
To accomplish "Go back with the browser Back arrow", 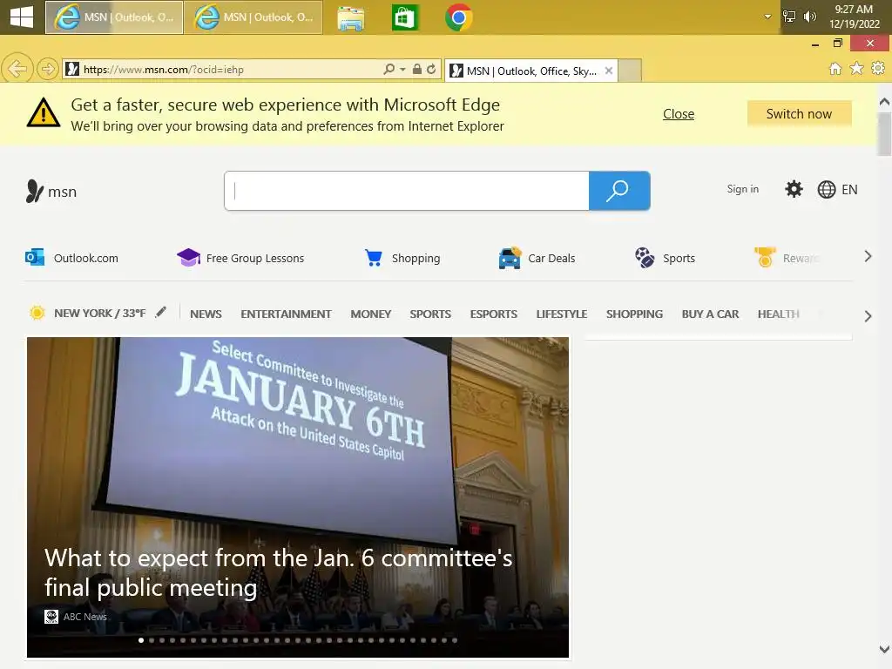I will tap(17, 70).
